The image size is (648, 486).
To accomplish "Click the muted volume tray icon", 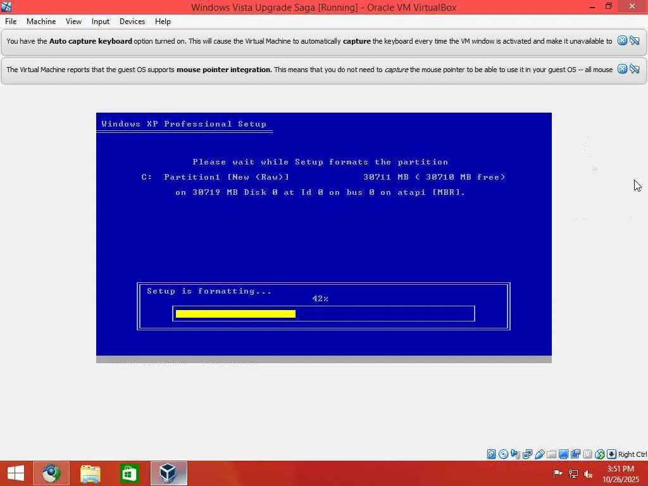I will (588, 473).
